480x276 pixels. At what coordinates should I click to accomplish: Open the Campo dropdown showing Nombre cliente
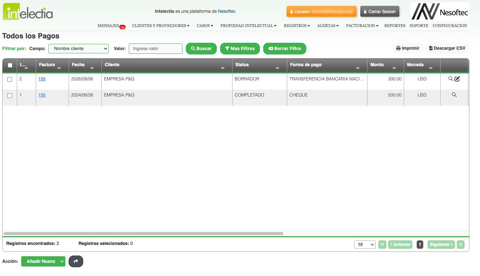[79, 49]
